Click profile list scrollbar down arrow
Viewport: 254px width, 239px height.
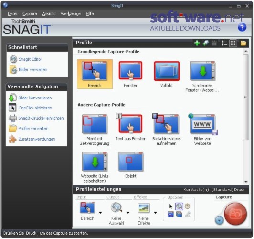pyautogui.click(x=246, y=182)
